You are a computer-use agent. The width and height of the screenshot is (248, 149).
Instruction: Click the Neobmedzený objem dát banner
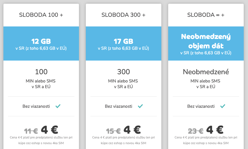[x=206, y=44]
